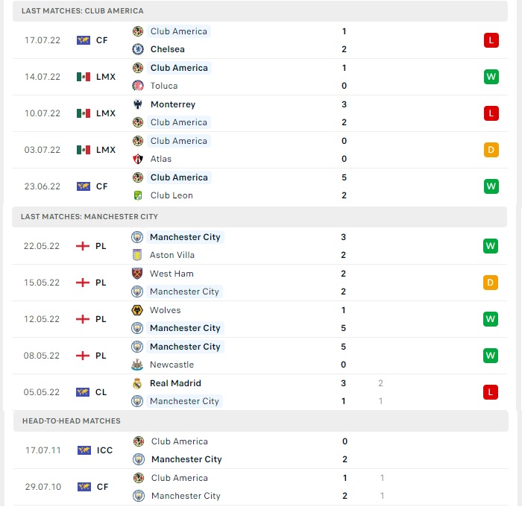Click the West Ham crest icon
Viewport: 522px width, 507px height.
137,274
